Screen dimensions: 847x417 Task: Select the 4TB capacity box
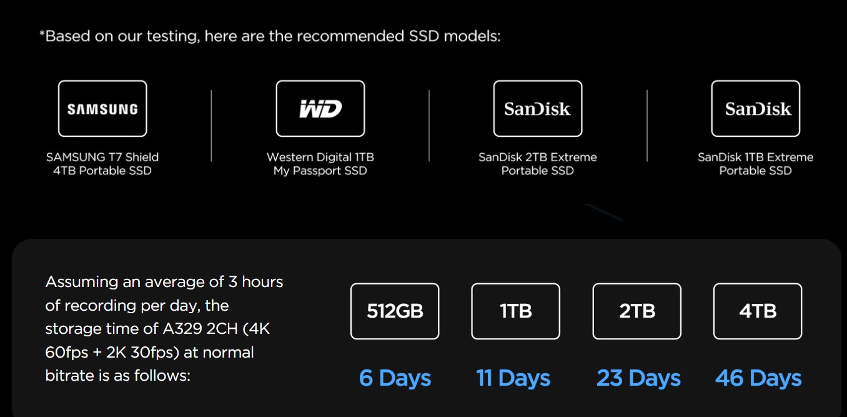(x=757, y=311)
